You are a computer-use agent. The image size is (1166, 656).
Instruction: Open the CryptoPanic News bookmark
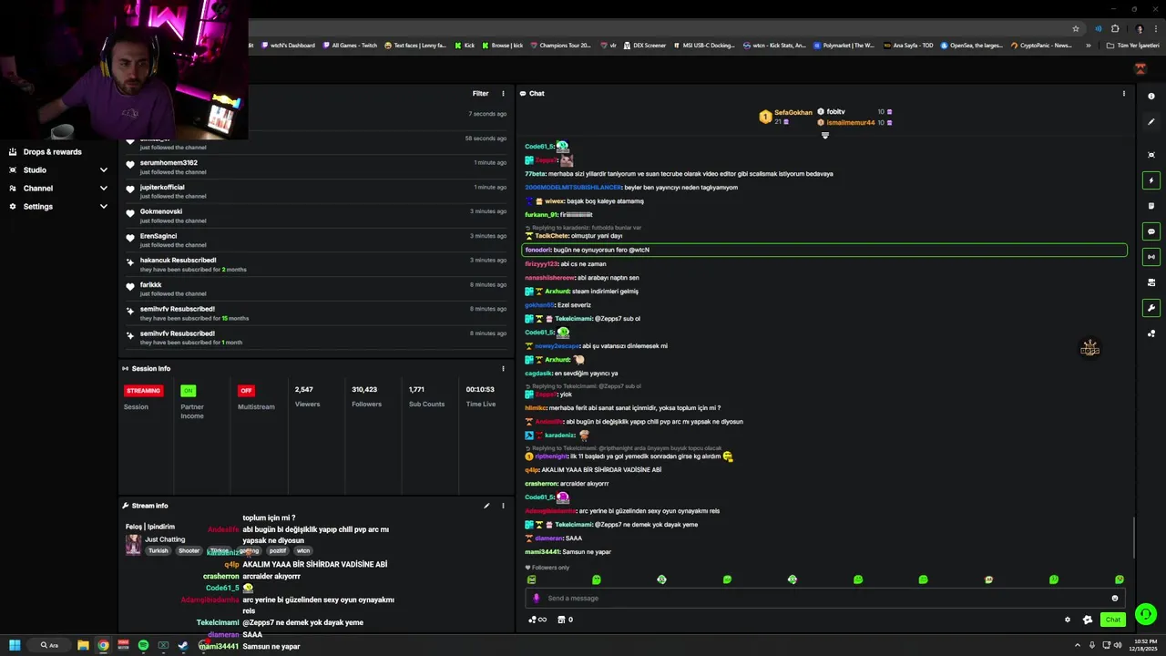[x=1041, y=46]
